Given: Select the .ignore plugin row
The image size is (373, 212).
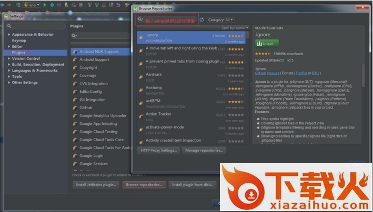Looking at the screenshot, I should coord(191,37).
